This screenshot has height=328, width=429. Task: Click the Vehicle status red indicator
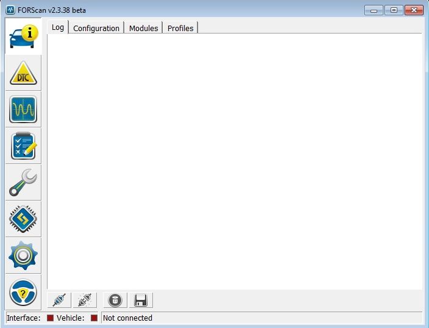click(x=94, y=318)
